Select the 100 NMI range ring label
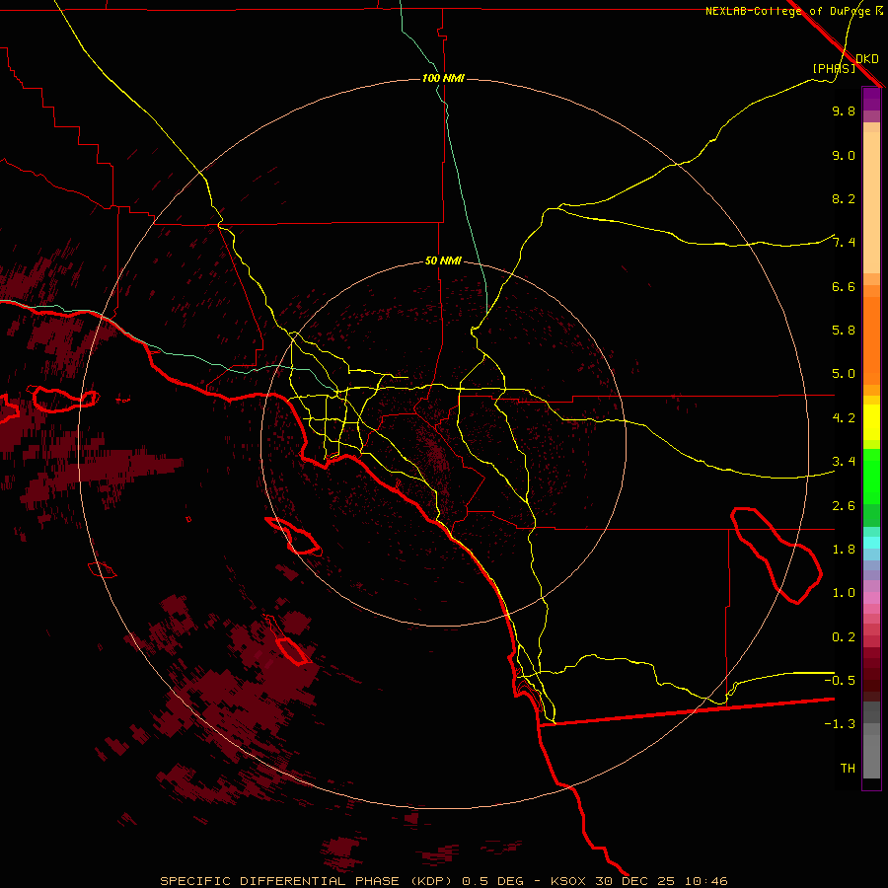888x888 pixels. tap(443, 78)
